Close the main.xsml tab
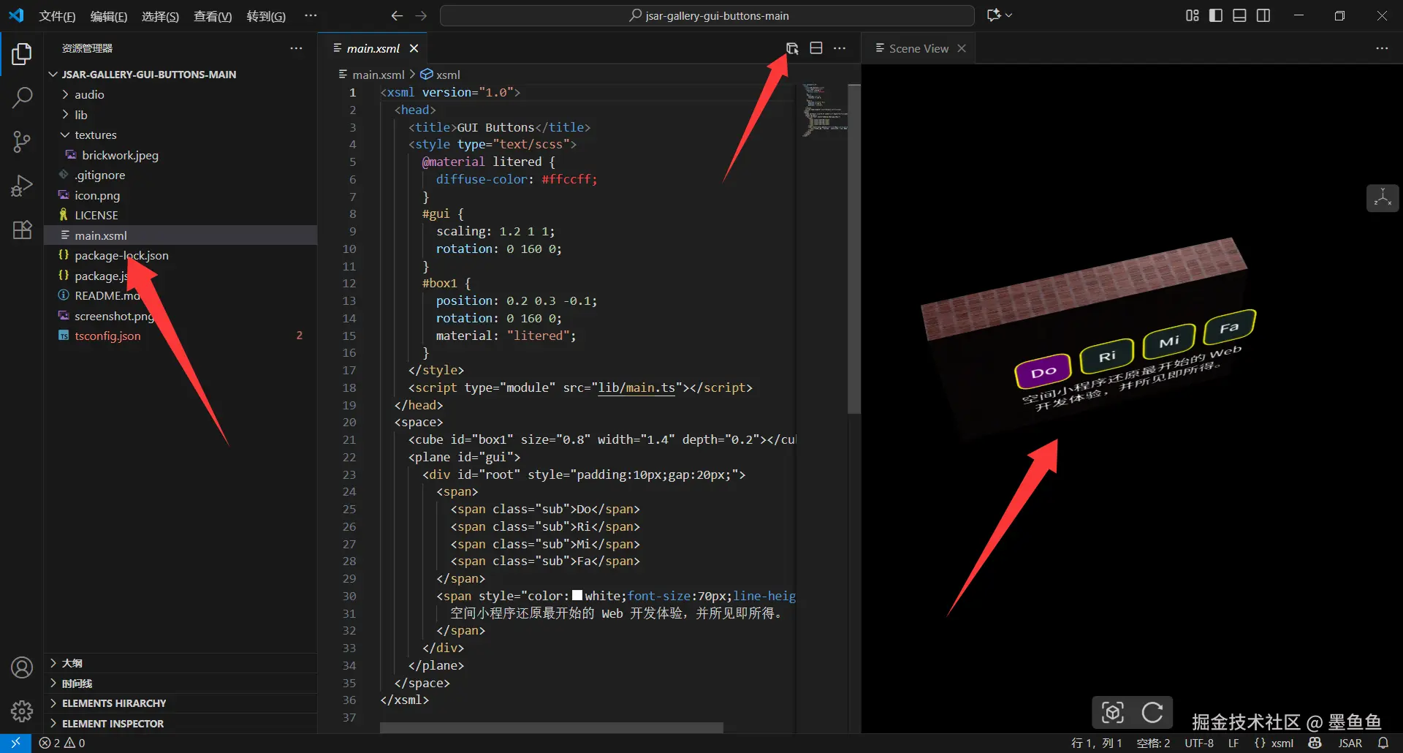This screenshot has width=1403, height=753. click(x=414, y=48)
